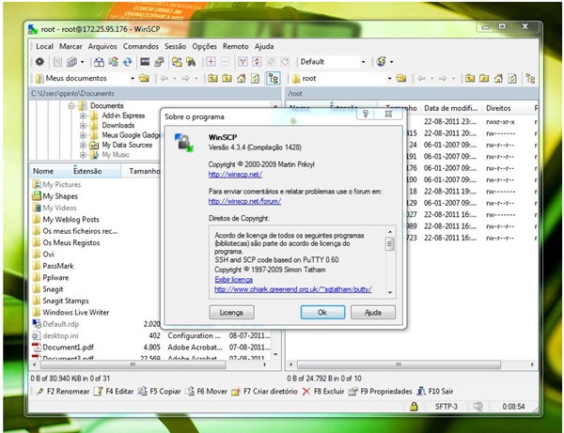Go to local parent directory icon
The image size is (564, 433).
pos(212,78)
